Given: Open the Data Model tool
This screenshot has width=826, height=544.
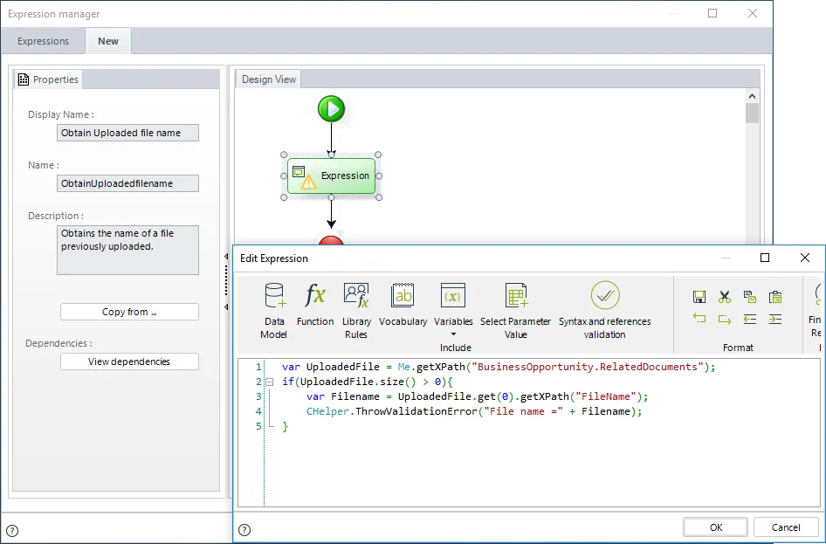Looking at the screenshot, I should [274, 310].
